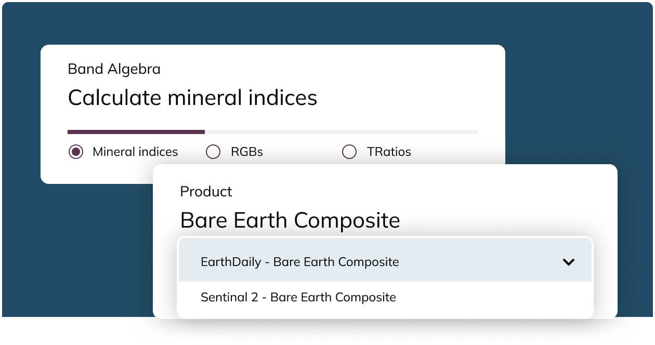655x345 pixels.
Task: Click the Bare Earth Composite title
Action: [x=290, y=220]
